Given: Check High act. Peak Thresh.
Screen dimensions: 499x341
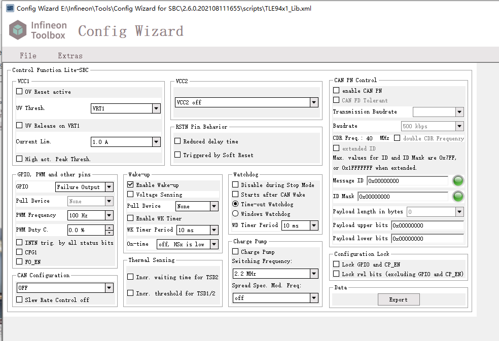Looking at the screenshot, I should 19,159.
